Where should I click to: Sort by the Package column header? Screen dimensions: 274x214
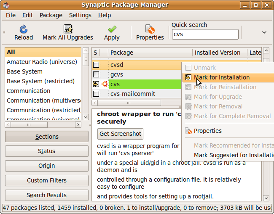[x=150, y=53]
